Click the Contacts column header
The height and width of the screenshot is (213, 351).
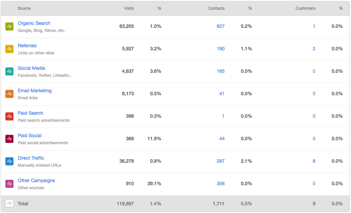click(x=216, y=8)
